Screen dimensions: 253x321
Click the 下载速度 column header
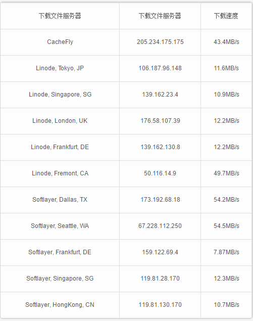(226, 16)
